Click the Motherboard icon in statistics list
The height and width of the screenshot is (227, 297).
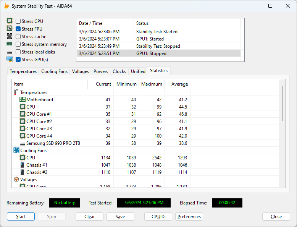[x=23, y=100]
